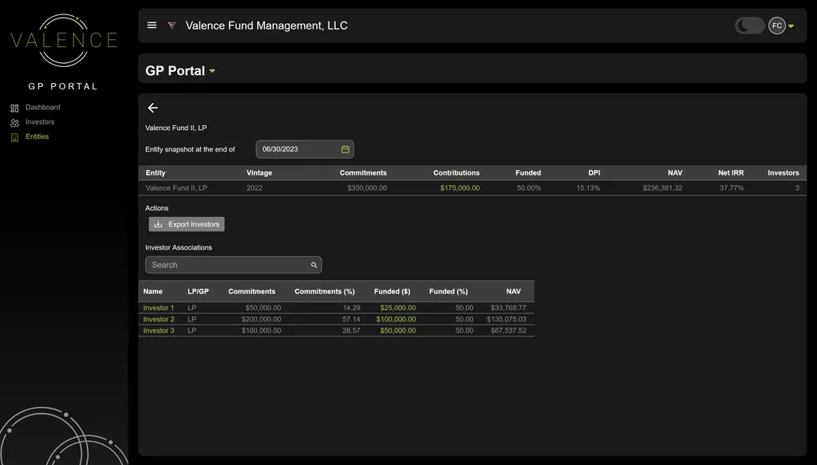Open the hamburger navigation menu
Screen dimensions: 817x465
(x=152, y=26)
